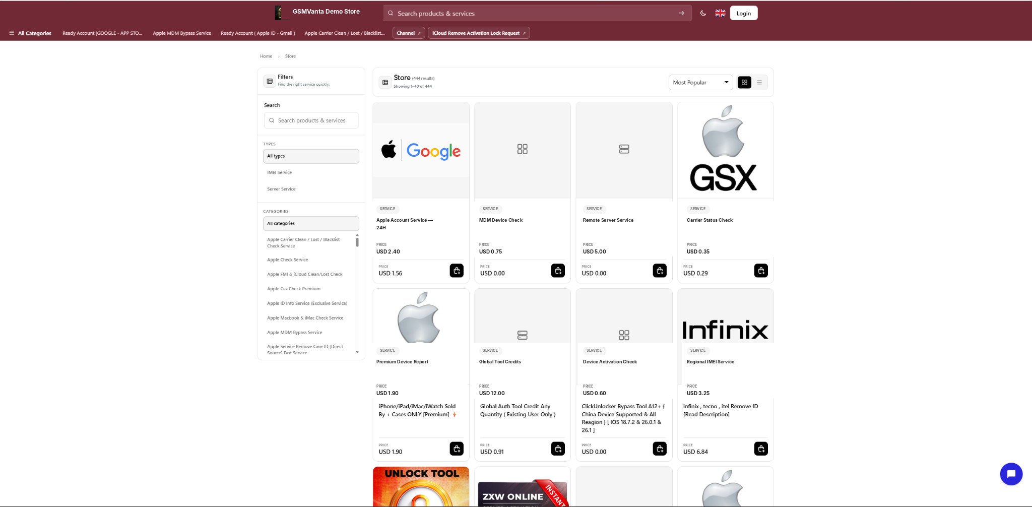Open the Google Apple product thumbnail
Viewport: 1032px width, 507px height.
pos(421,150)
